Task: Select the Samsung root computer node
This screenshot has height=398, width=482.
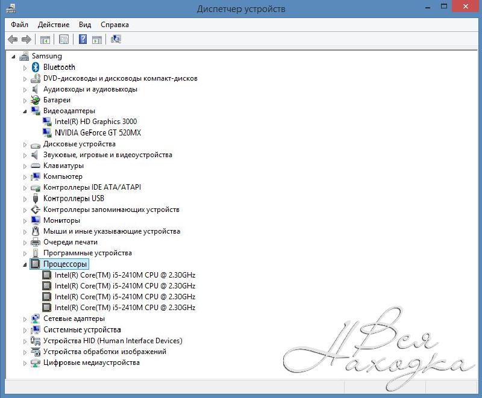Action: point(46,56)
